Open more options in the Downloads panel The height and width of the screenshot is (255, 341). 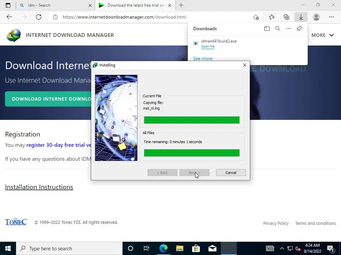point(288,29)
